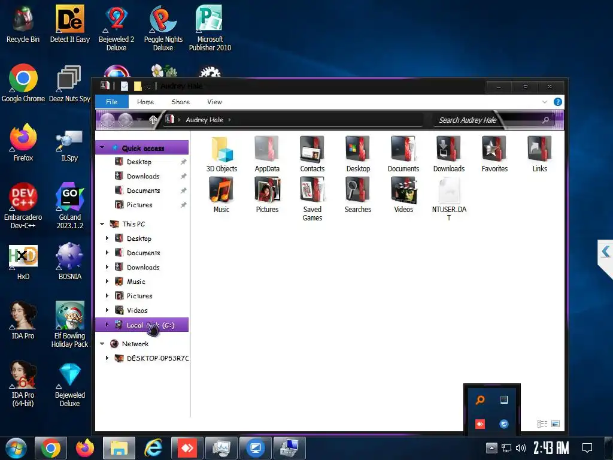This screenshot has height=460, width=613.
Task: Expand Downloads under This PC
Action: (x=107, y=267)
